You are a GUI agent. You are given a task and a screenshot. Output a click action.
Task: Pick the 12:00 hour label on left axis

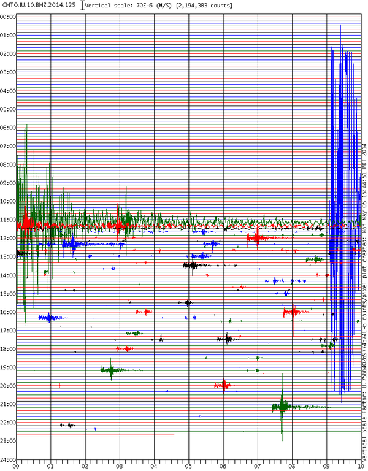tap(7, 238)
